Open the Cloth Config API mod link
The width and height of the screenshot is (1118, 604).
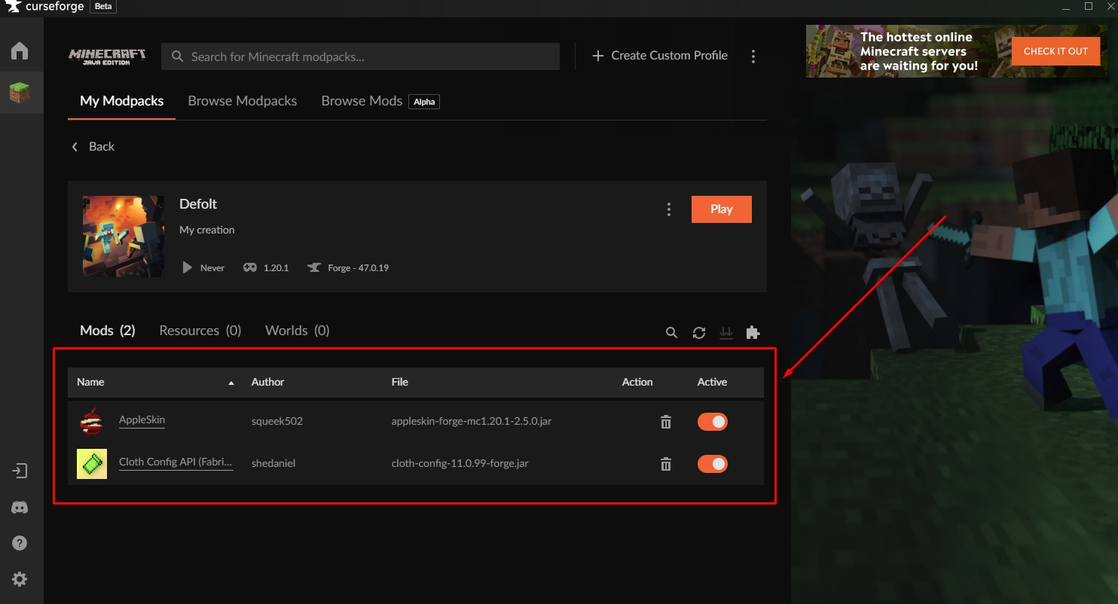pyautogui.click(x=176, y=462)
